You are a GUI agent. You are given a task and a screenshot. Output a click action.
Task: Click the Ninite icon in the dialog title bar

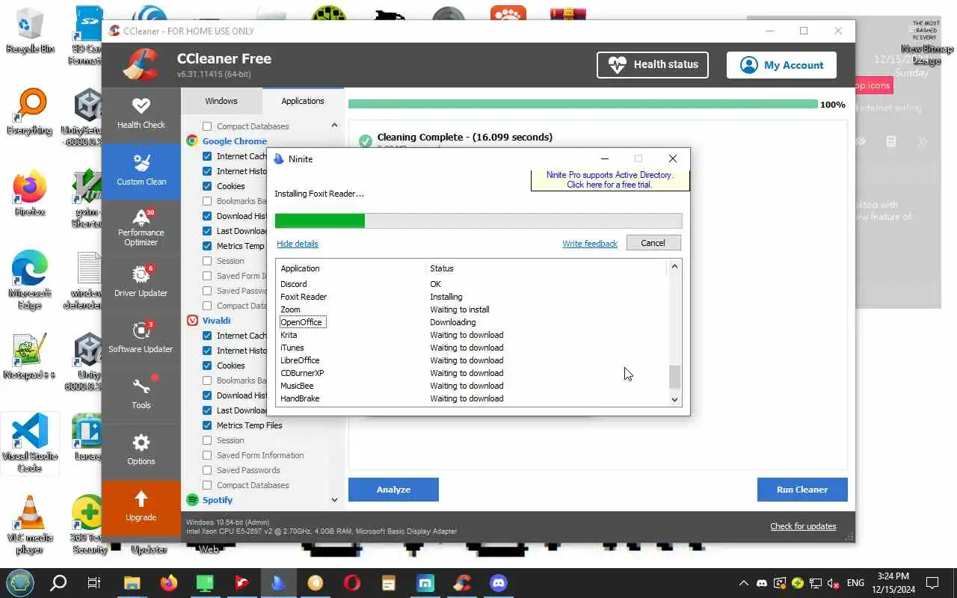click(x=279, y=158)
